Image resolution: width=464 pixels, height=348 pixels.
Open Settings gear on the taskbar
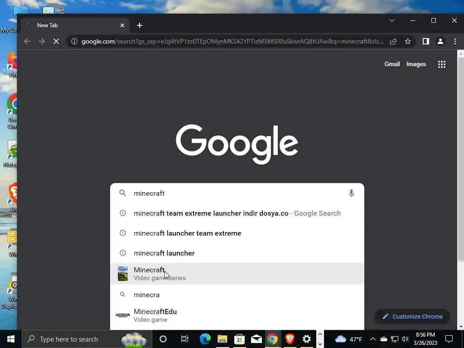pos(307,339)
